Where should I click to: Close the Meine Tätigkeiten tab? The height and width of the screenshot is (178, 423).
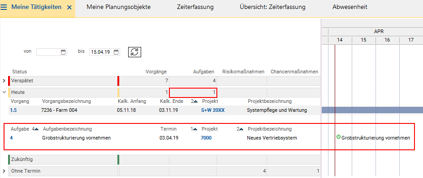tap(69, 8)
